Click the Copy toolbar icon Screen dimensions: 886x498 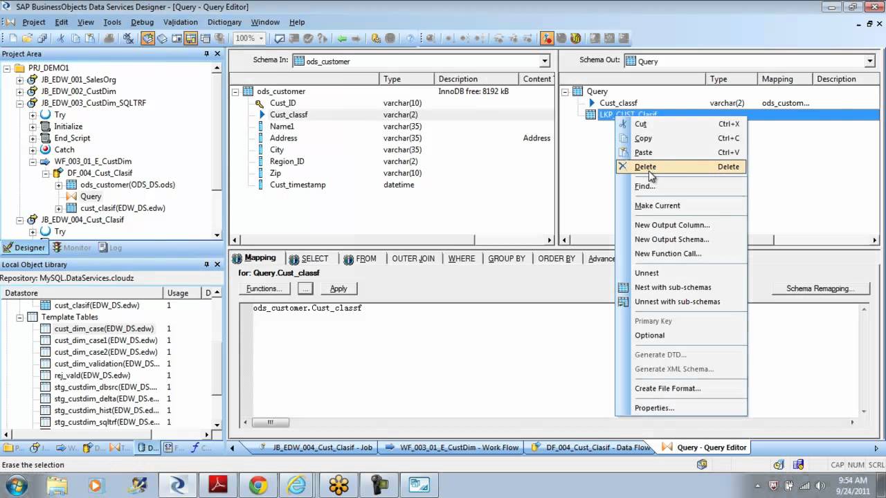click(75, 39)
